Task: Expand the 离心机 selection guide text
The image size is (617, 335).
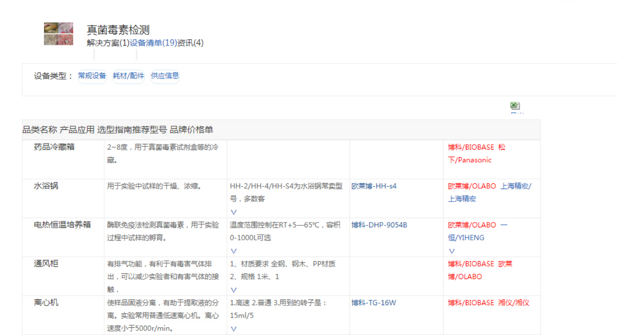Action: [x=234, y=329]
